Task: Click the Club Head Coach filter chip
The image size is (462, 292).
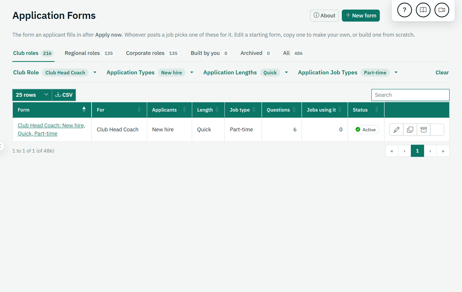Action: pyautogui.click(x=65, y=73)
